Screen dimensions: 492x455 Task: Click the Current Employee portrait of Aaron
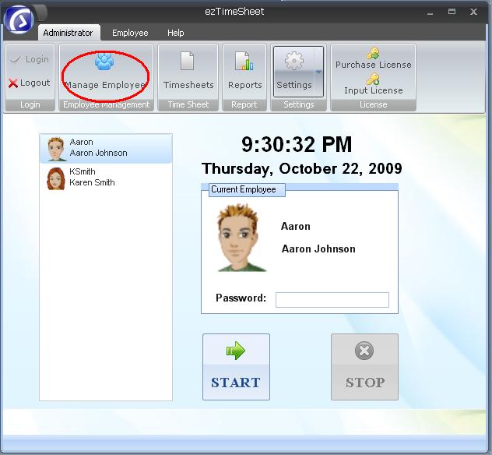[x=241, y=238]
